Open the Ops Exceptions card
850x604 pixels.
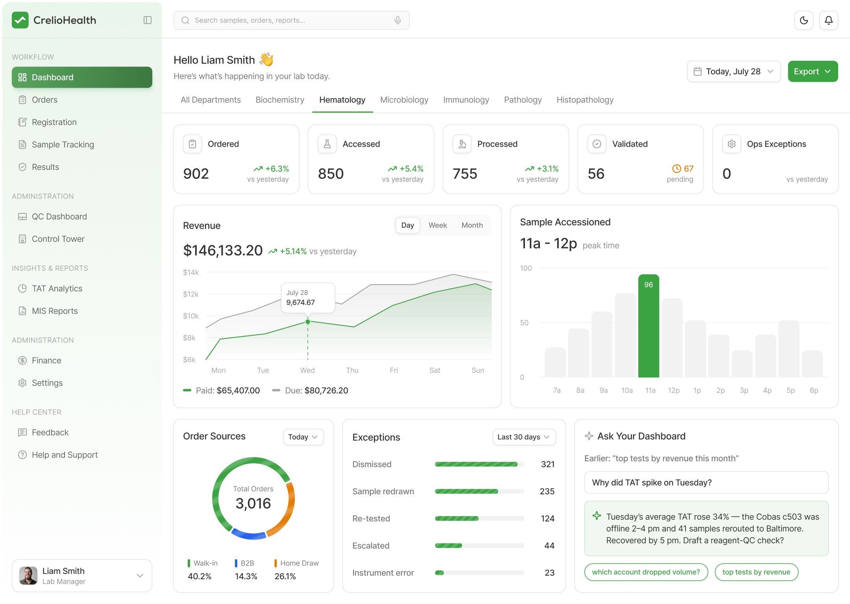click(x=775, y=159)
